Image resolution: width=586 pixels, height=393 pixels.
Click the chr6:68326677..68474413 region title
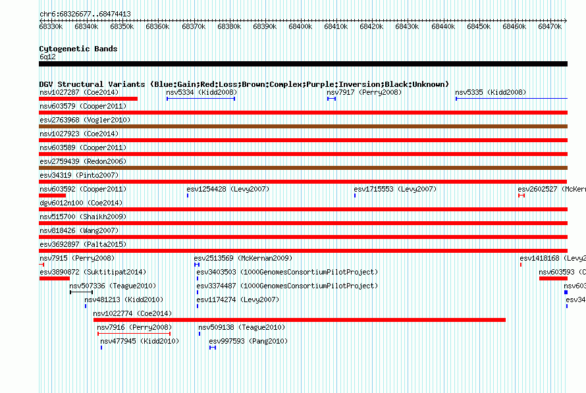tap(85, 14)
